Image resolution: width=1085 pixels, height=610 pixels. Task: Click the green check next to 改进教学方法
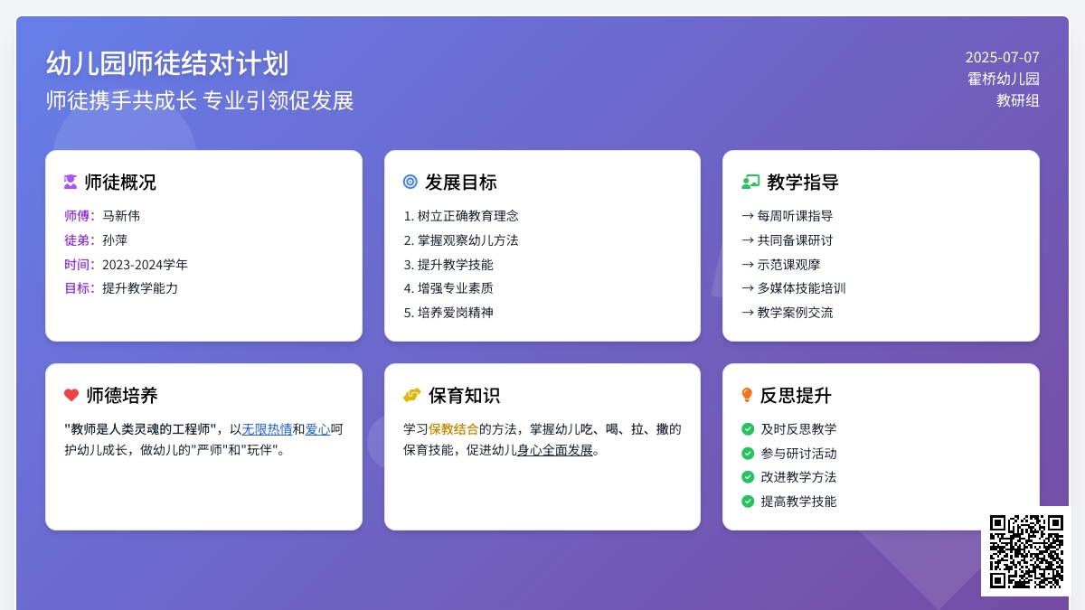748,477
